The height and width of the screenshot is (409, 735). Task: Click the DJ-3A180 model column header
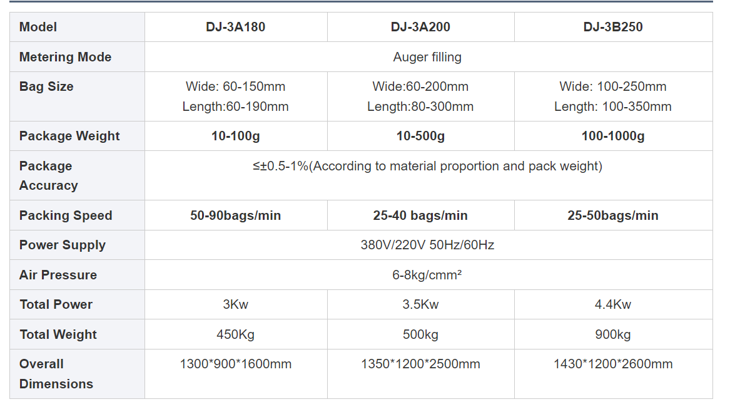tap(235, 27)
